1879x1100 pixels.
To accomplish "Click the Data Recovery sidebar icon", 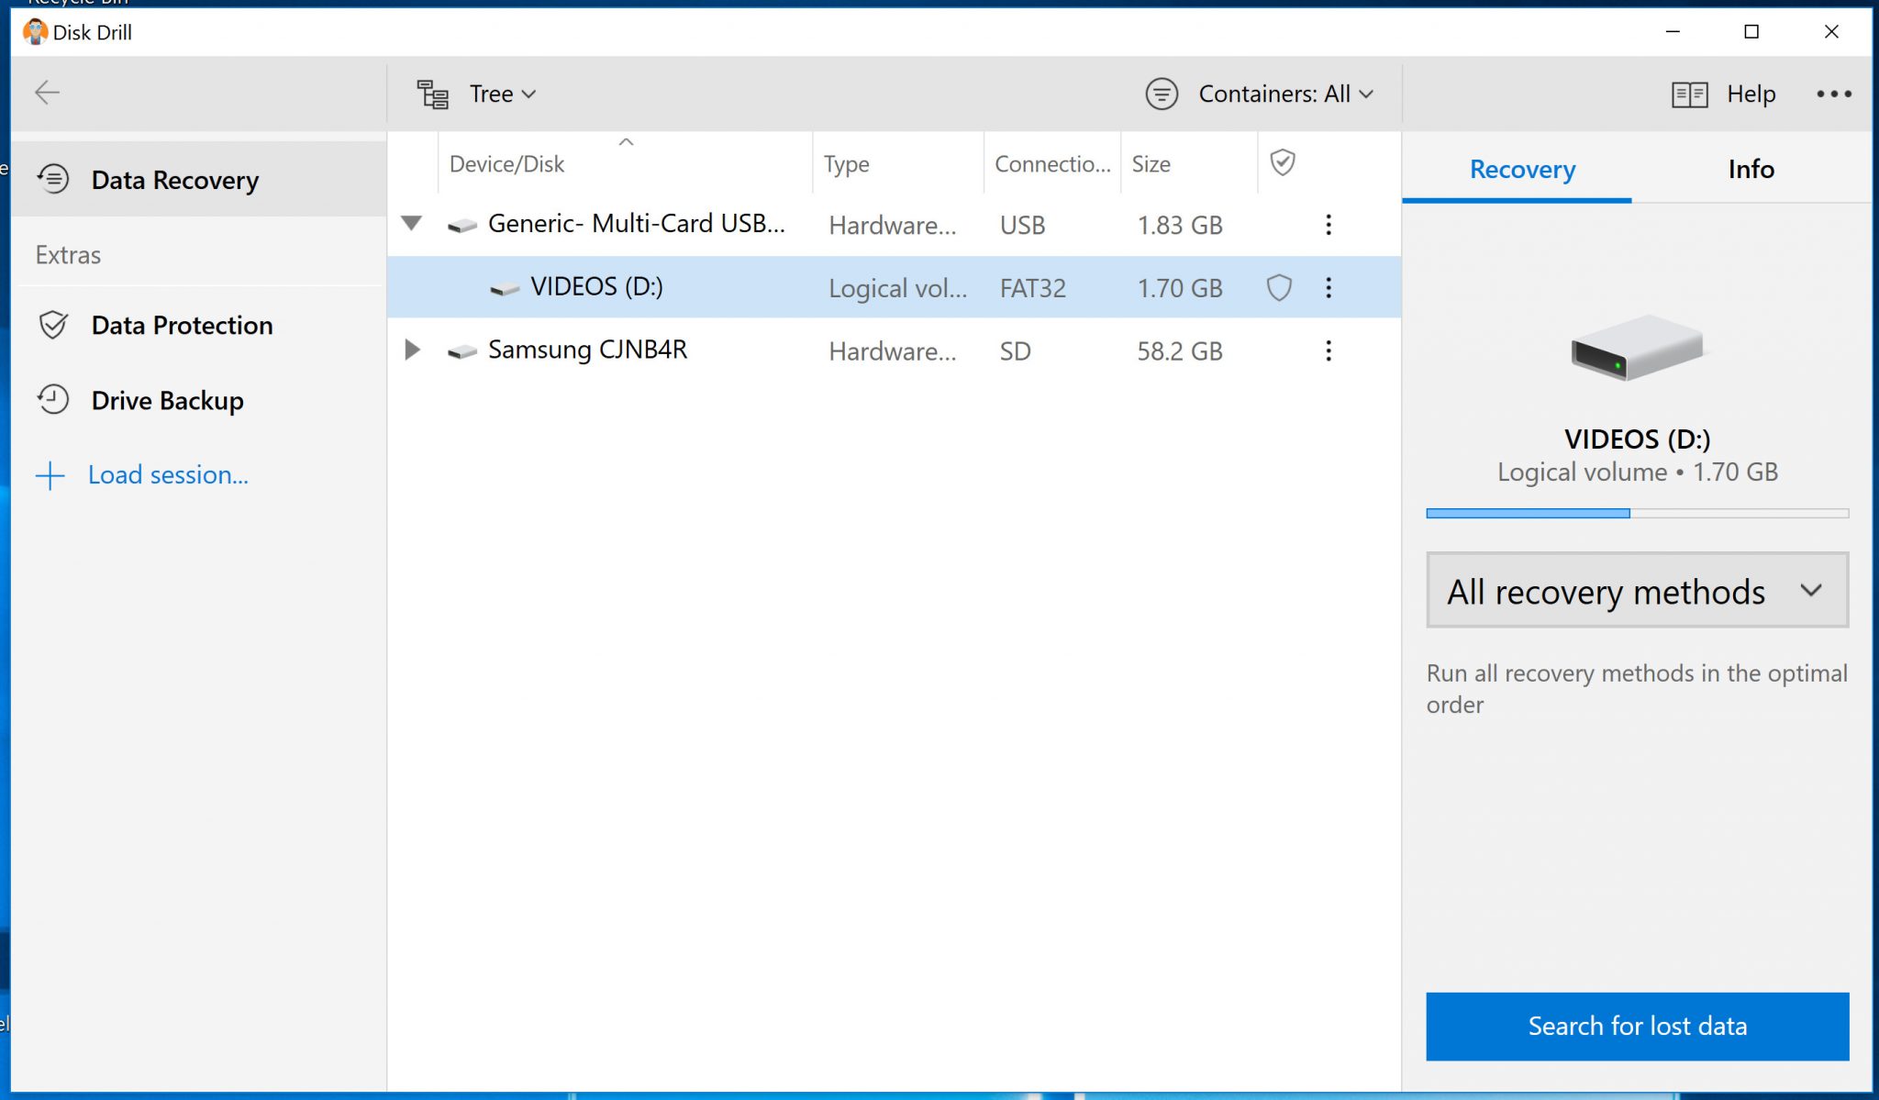I will (x=53, y=178).
